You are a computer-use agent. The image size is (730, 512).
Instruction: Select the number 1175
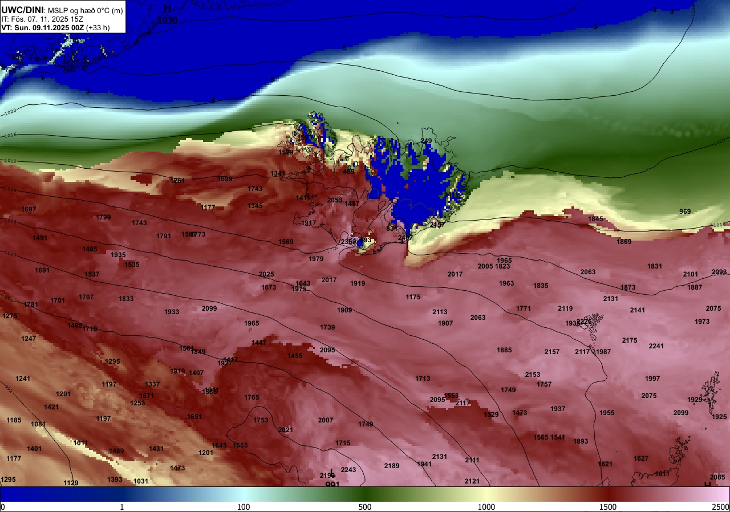[413, 297]
